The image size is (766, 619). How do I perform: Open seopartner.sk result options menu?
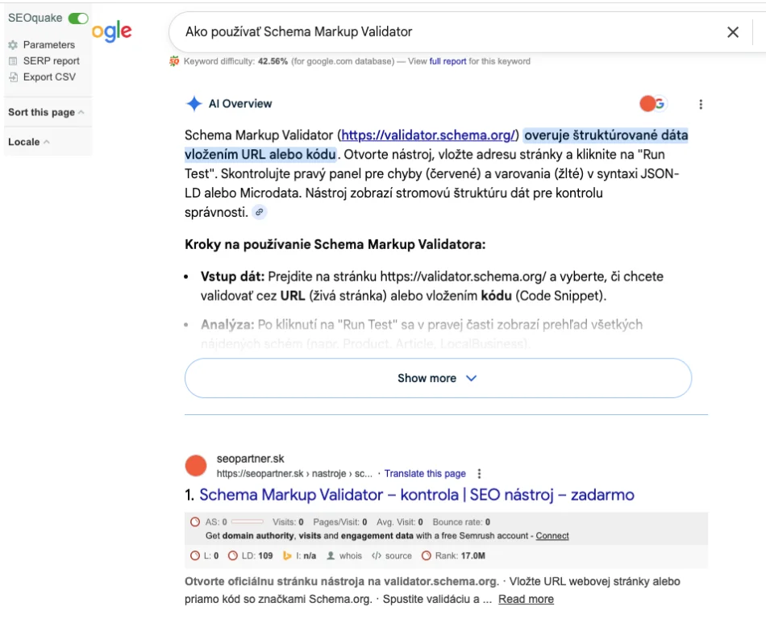[480, 474]
